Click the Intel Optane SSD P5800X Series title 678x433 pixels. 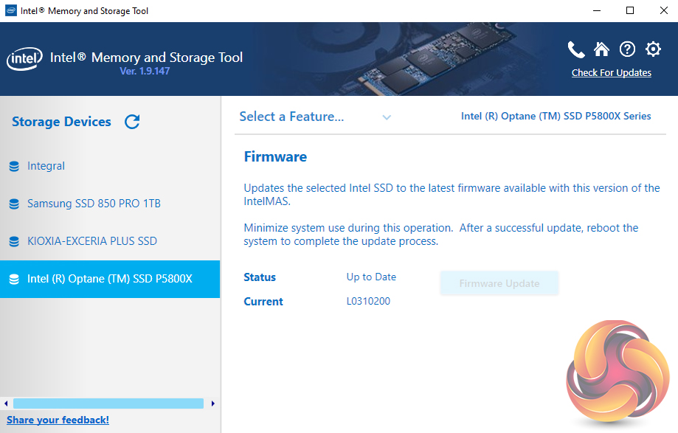click(x=556, y=117)
